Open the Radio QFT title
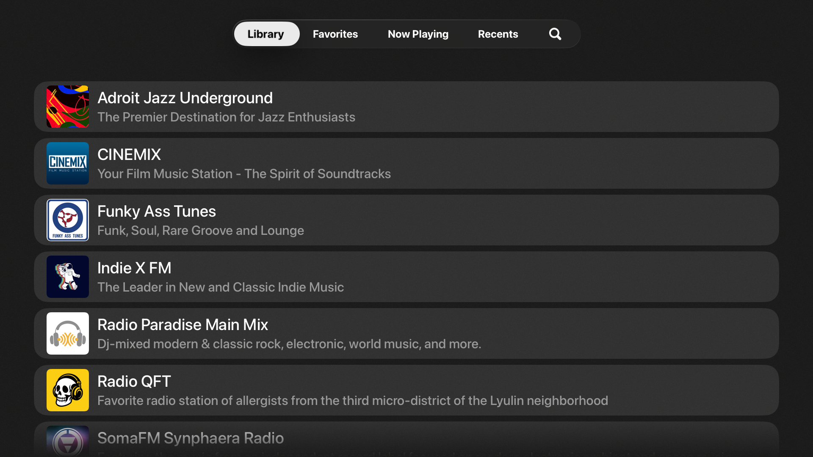The height and width of the screenshot is (457, 813). click(134, 382)
